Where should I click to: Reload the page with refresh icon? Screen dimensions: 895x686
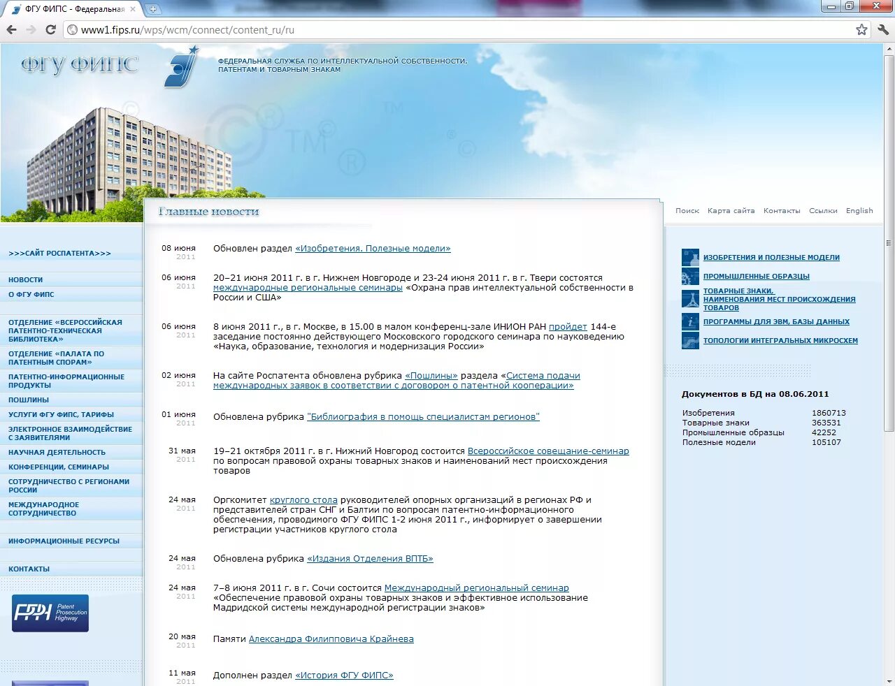tap(50, 29)
